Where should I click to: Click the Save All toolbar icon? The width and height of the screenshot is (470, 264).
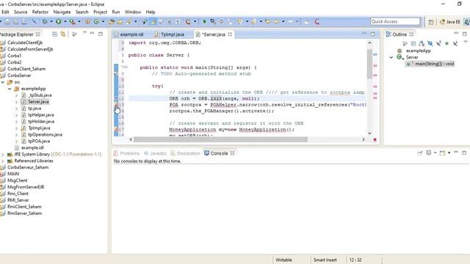tap(15, 21)
